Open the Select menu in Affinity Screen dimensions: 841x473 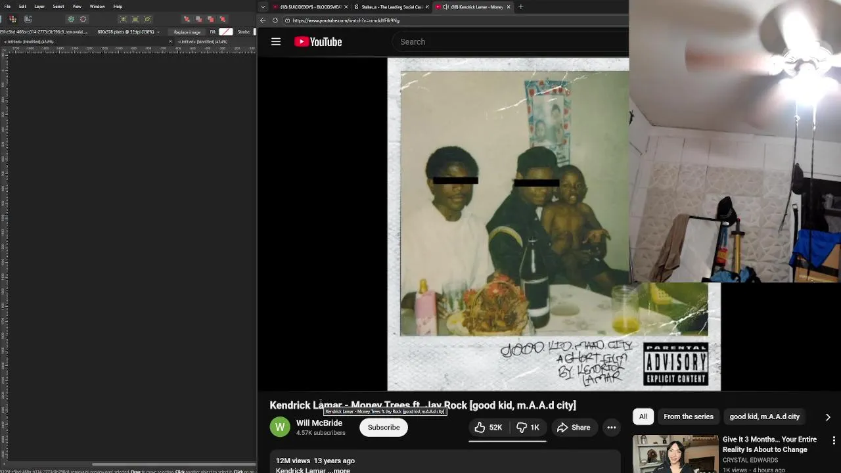58,7
